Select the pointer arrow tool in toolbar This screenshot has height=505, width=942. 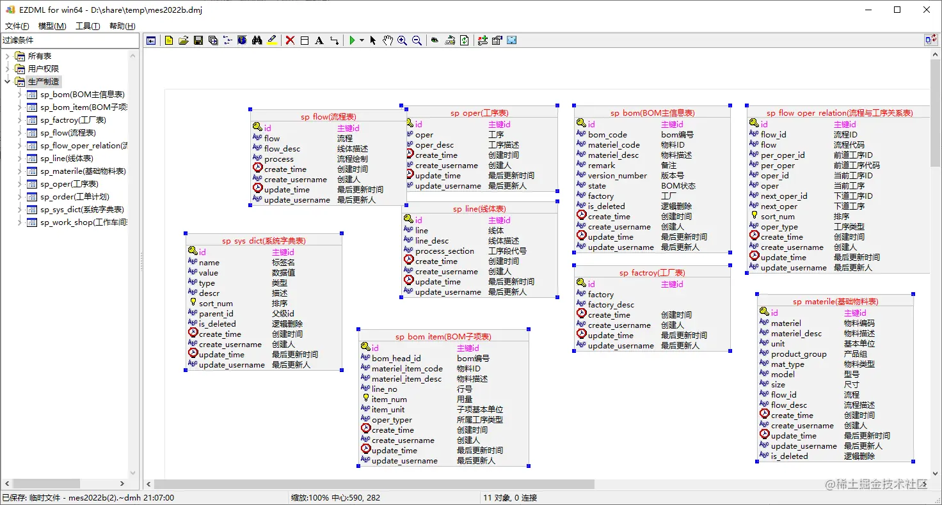point(372,40)
